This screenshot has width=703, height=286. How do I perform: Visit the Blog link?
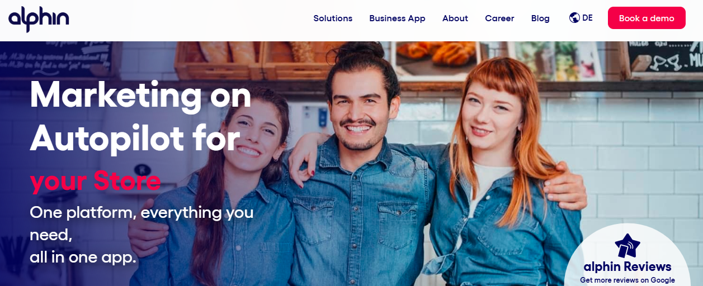[540, 18]
